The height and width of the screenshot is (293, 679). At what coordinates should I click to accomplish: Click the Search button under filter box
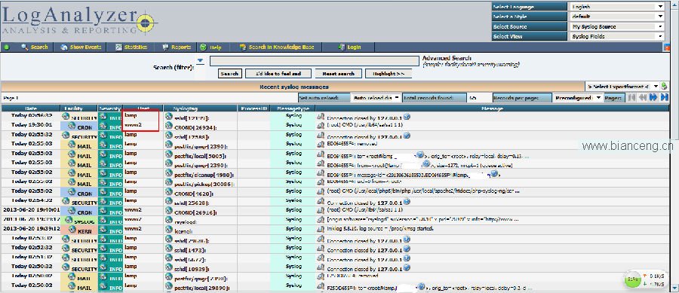tap(229, 74)
